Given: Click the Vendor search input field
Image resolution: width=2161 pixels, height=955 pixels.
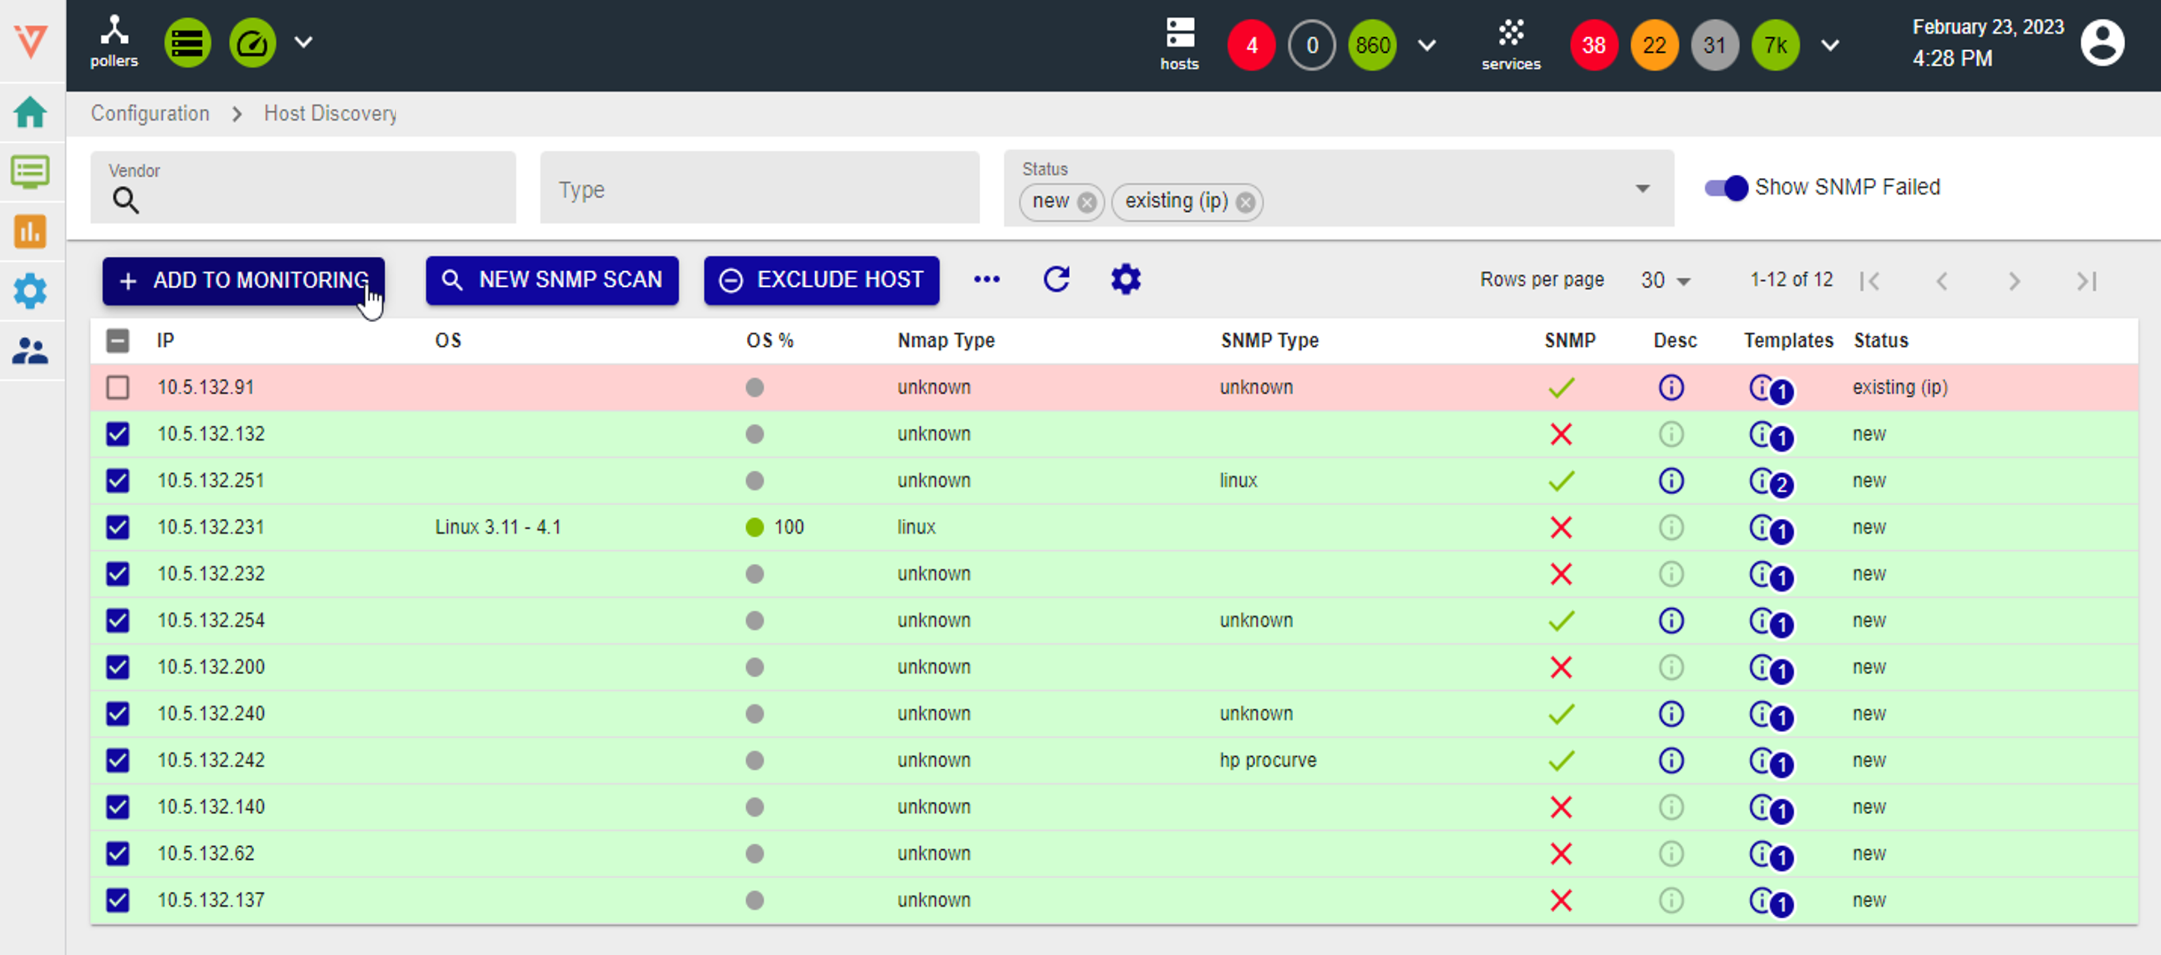Looking at the screenshot, I should (x=303, y=188).
